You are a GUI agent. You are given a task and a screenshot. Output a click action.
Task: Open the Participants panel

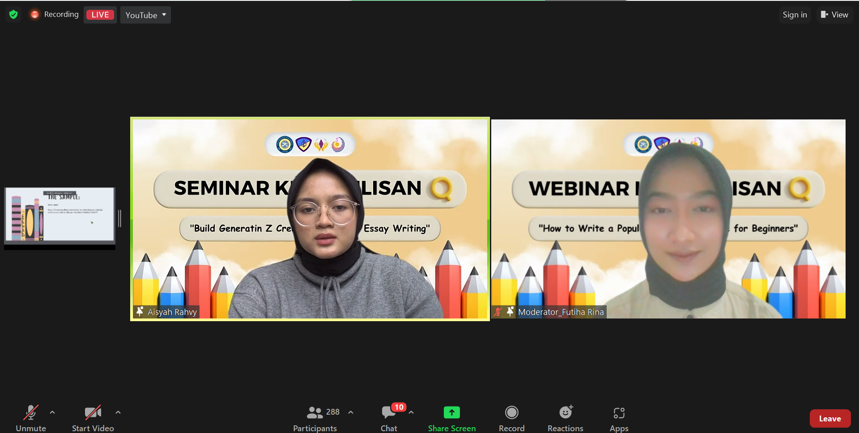point(315,418)
